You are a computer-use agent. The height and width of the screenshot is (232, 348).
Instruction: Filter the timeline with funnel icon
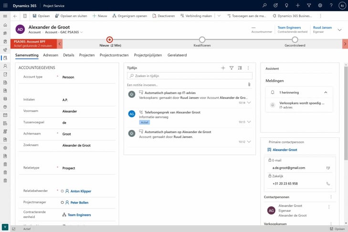click(232, 68)
